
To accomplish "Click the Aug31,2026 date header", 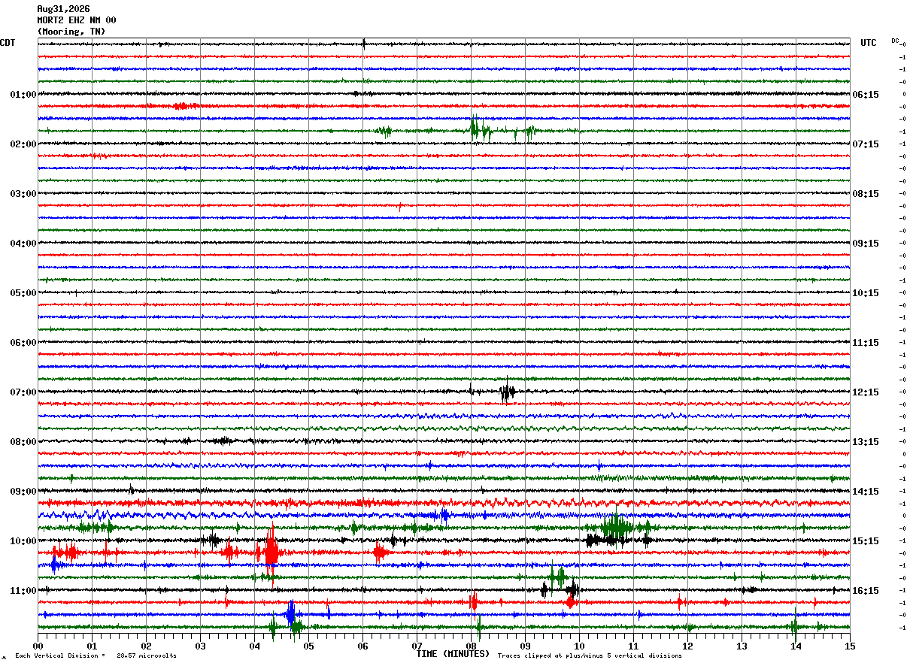I will [63, 9].
